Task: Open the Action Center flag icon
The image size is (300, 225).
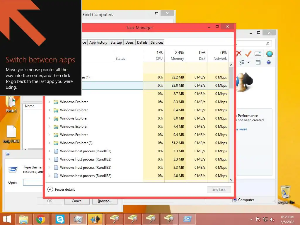Action: [x=258, y=219]
